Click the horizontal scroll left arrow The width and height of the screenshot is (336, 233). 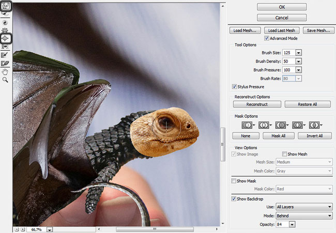pyautogui.click(x=99, y=229)
